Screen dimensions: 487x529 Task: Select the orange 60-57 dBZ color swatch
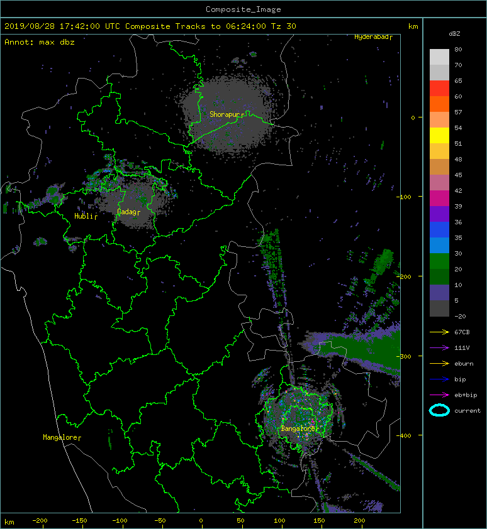439,104
